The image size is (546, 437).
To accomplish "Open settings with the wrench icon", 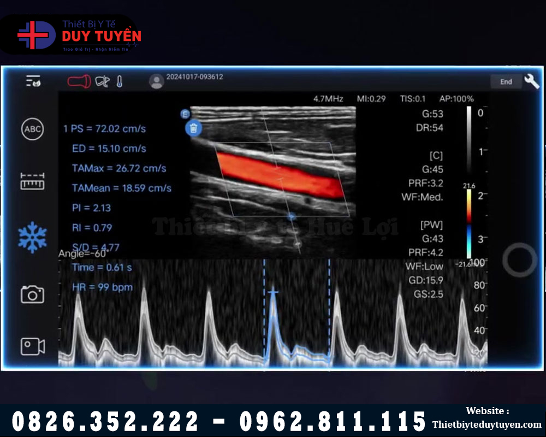I will tap(531, 81).
